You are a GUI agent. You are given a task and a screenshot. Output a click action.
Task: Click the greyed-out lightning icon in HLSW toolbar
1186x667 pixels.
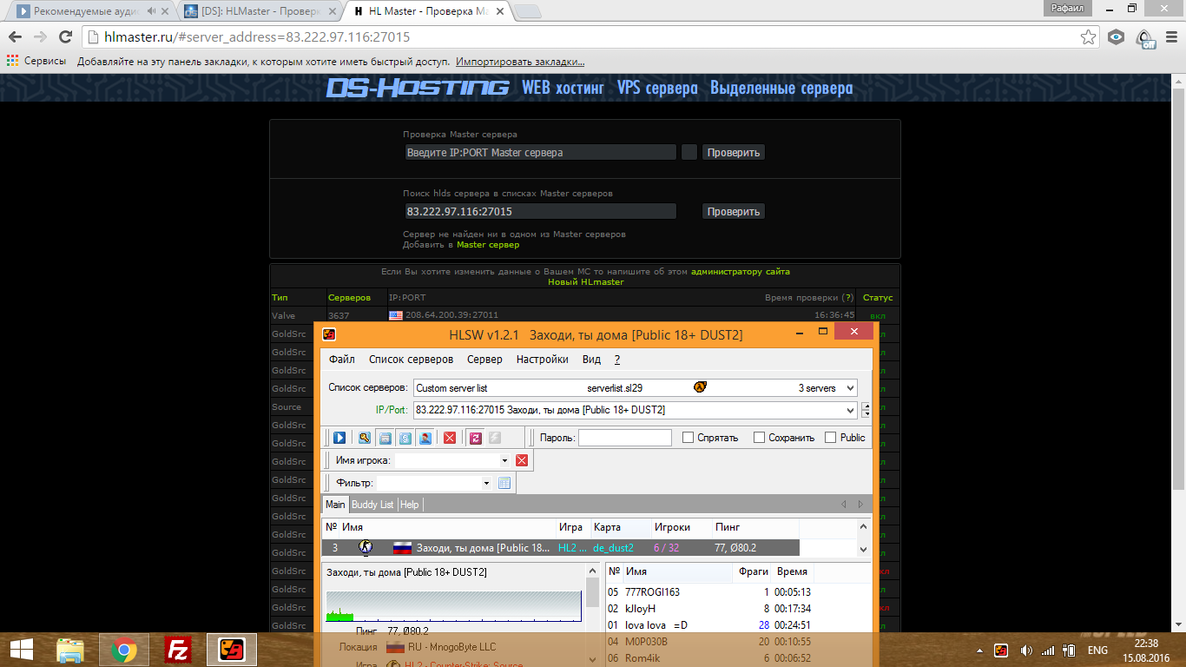point(495,438)
